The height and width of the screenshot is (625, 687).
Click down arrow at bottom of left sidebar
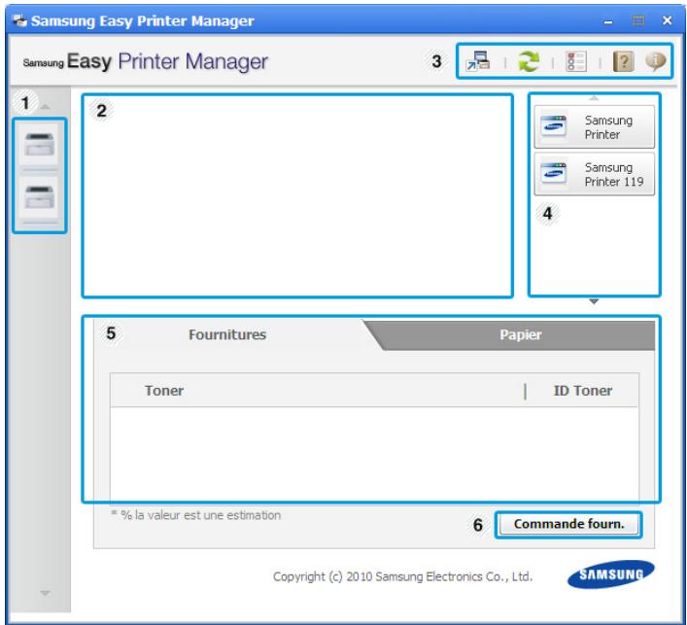[x=45, y=593]
